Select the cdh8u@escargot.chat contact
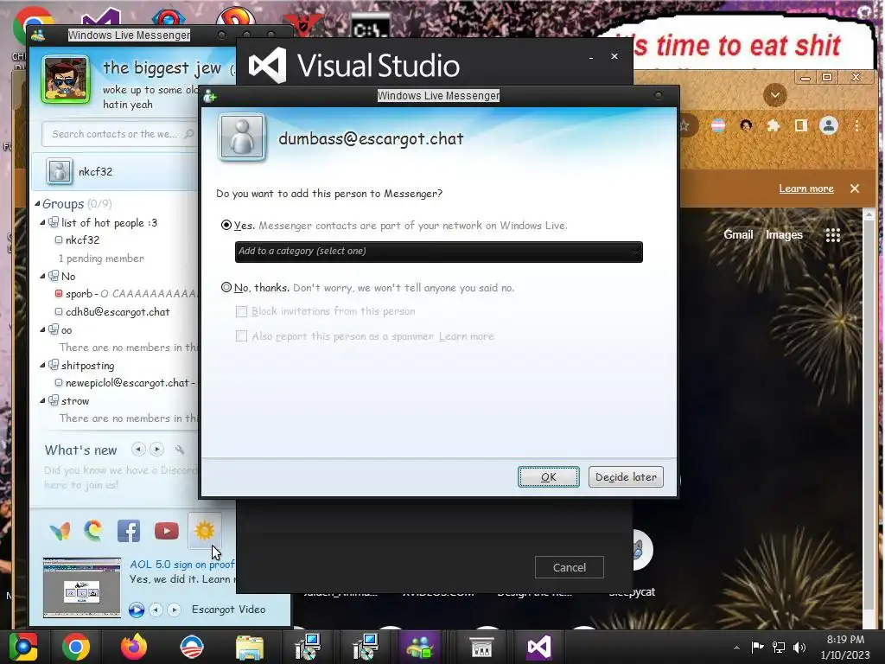This screenshot has width=885, height=664. 111,311
